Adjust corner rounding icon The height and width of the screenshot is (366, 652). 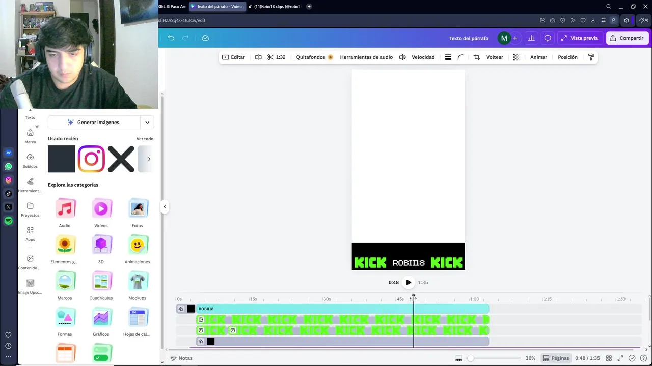460,57
